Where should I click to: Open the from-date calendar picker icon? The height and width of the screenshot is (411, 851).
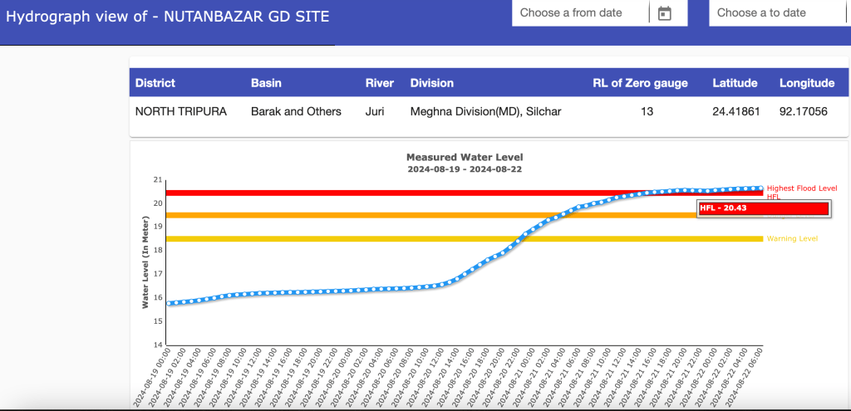click(664, 13)
